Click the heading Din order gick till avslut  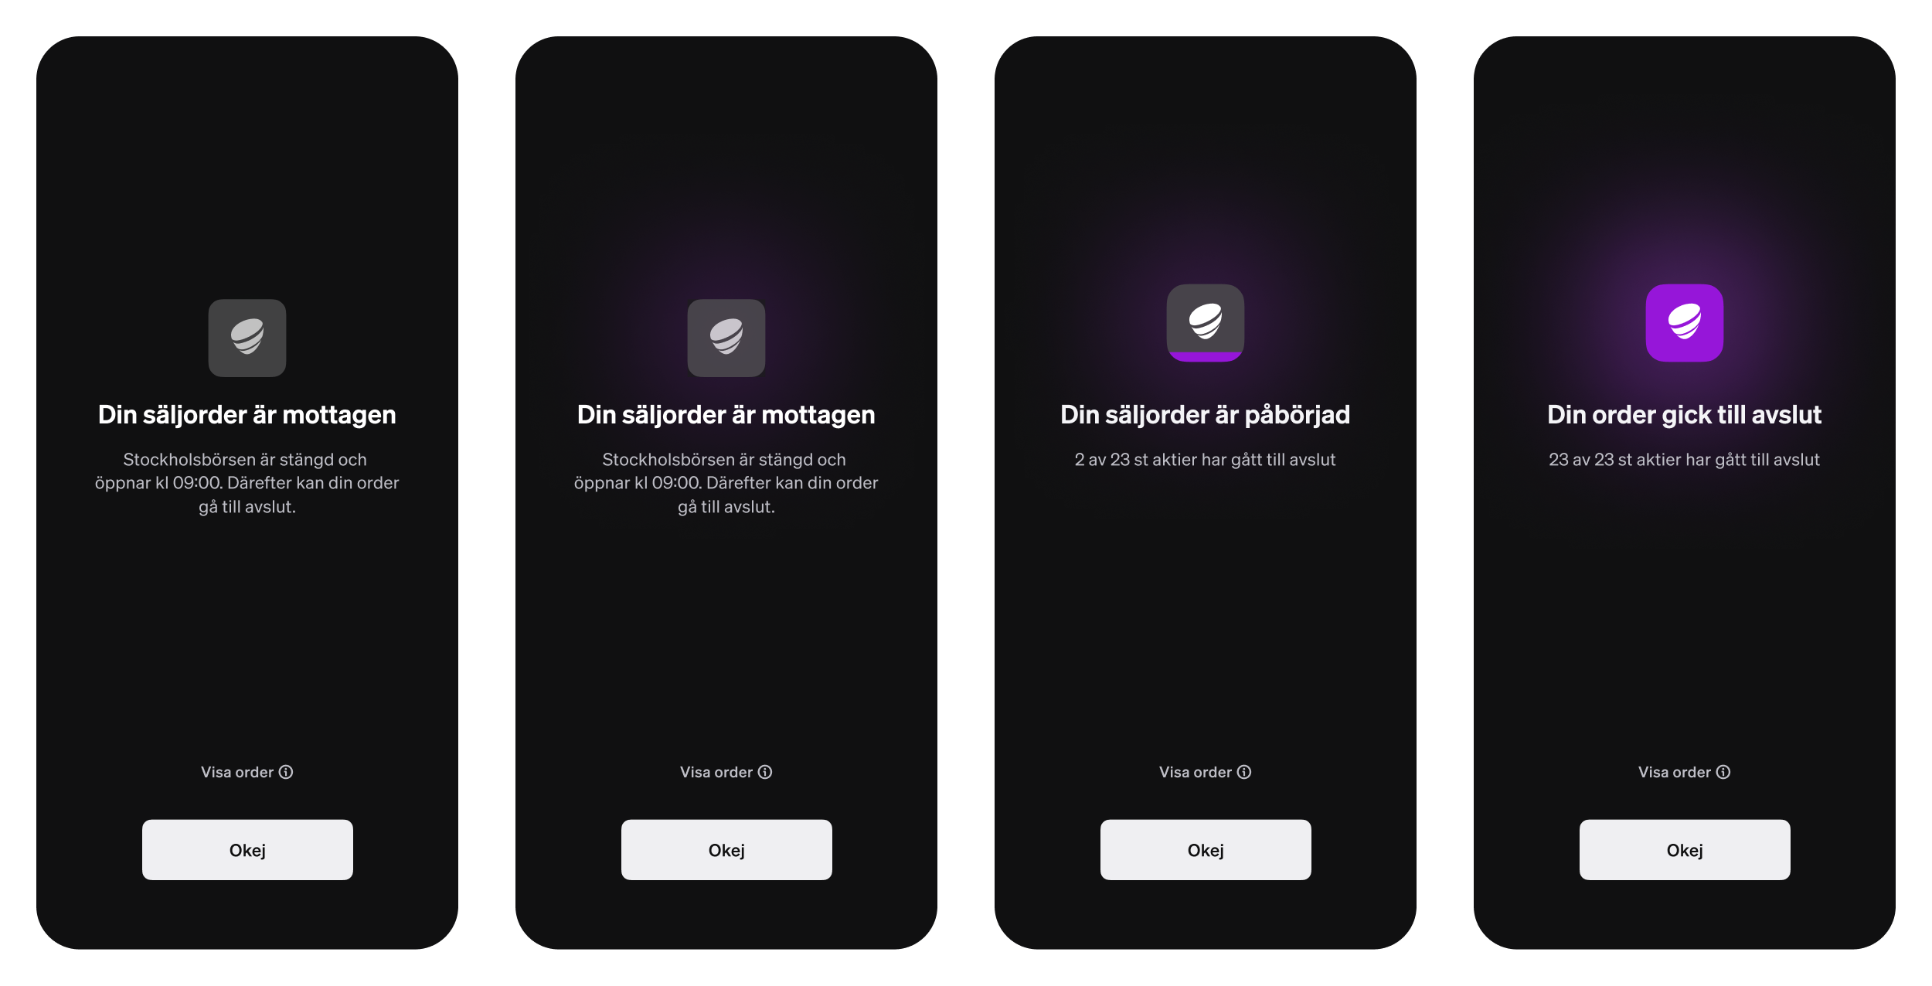pos(1685,415)
